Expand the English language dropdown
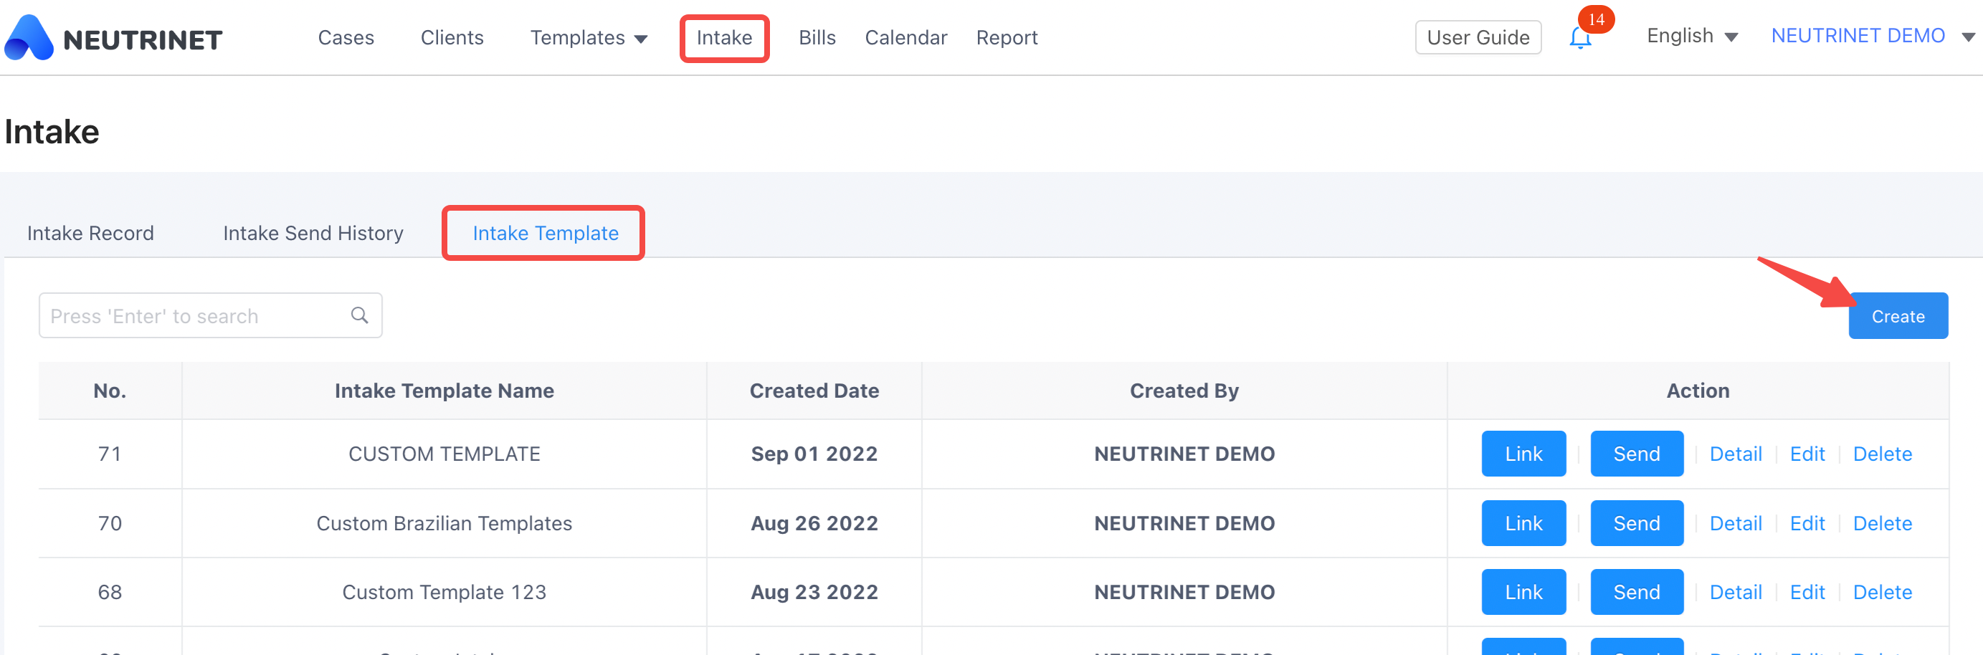Image resolution: width=1983 pixels, height=655 pixels. coord(1692,36)
